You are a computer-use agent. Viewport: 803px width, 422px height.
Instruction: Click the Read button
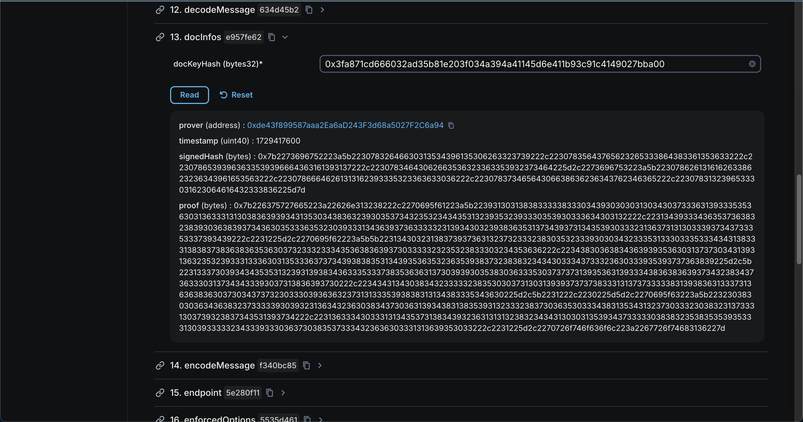point(190,95)
